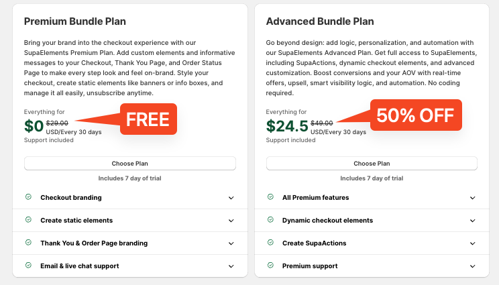Open the Dynamic checkout elements chevron

(473, 221)
